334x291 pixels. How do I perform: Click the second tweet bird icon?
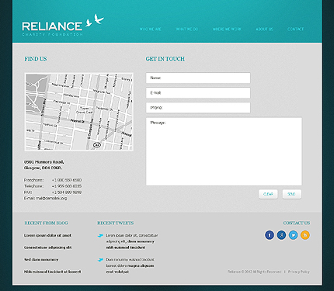100,260
